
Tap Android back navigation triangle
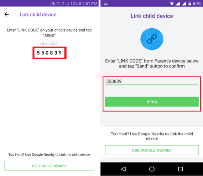pyautogui.click(x=123, y=169)
